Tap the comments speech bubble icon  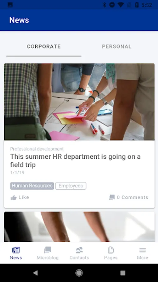111,197
